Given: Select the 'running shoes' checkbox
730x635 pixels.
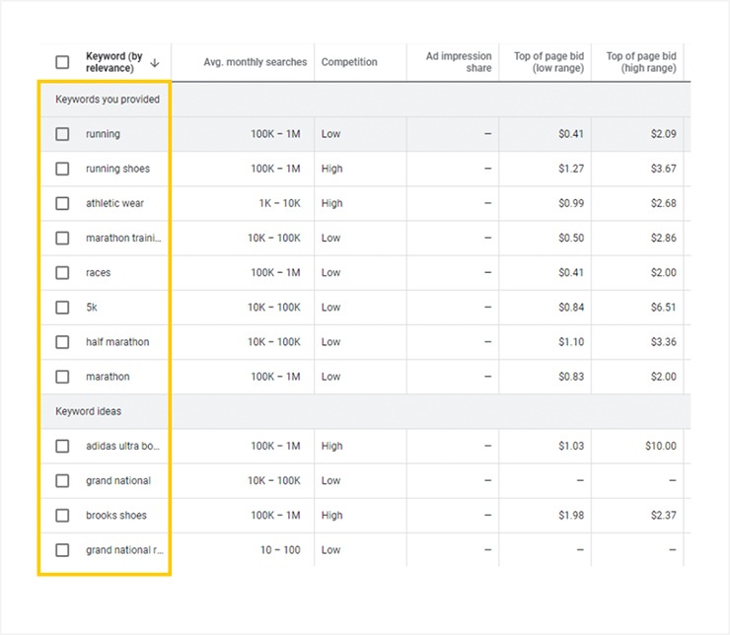Looking at the screenshot, I should point(62,169).
